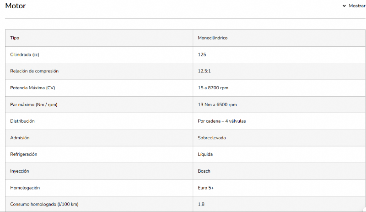Click the 125 displacement value
The image size is (366, 212).
202,54
